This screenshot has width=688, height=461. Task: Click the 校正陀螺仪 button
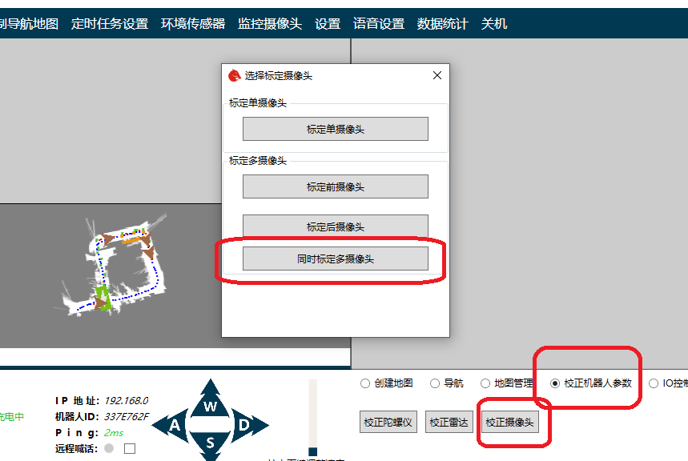pos(388,422)
